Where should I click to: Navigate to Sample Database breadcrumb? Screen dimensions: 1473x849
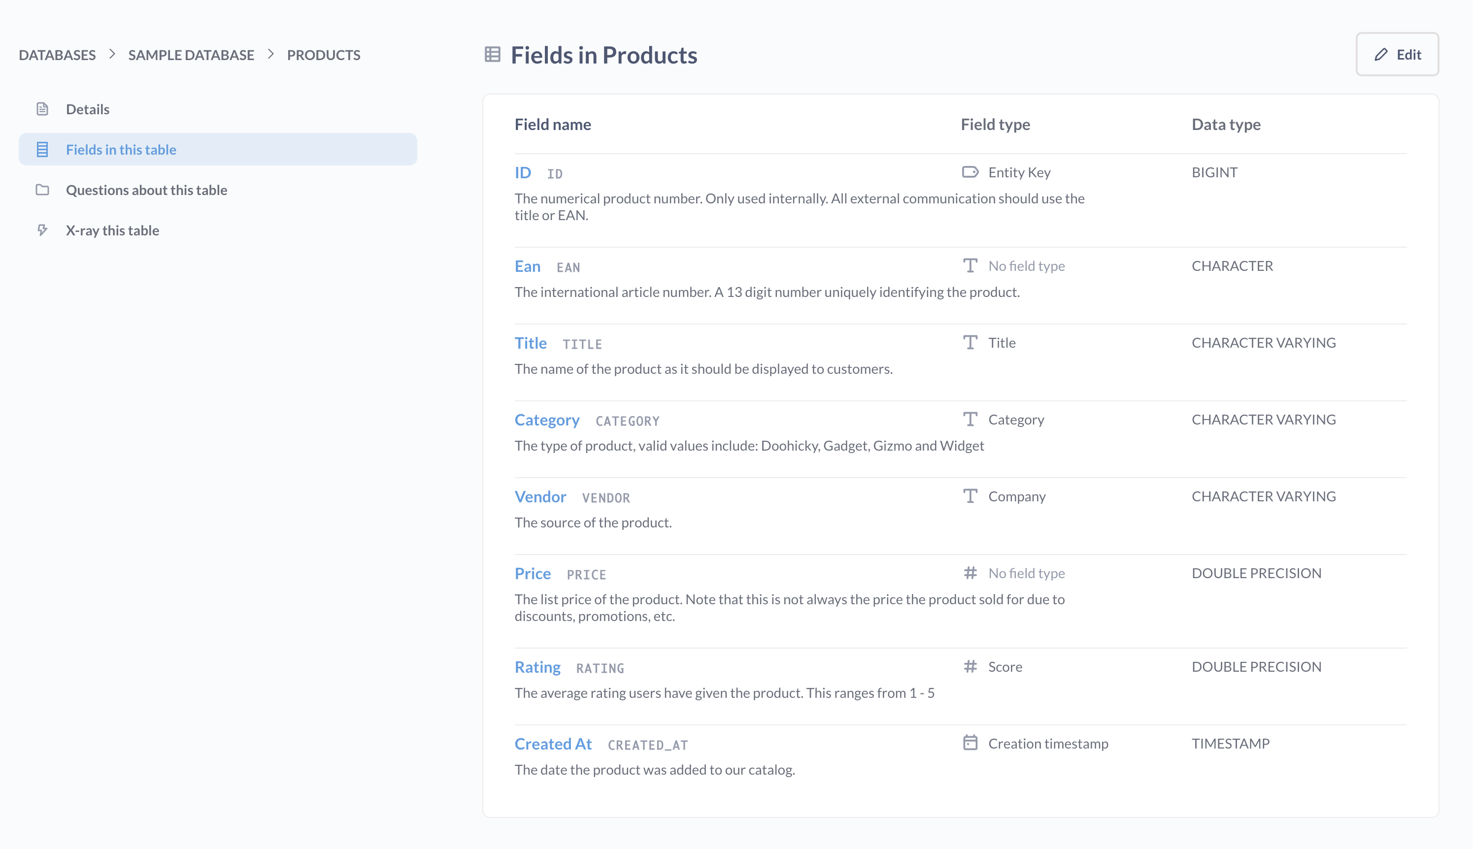(x=191, y=55)
